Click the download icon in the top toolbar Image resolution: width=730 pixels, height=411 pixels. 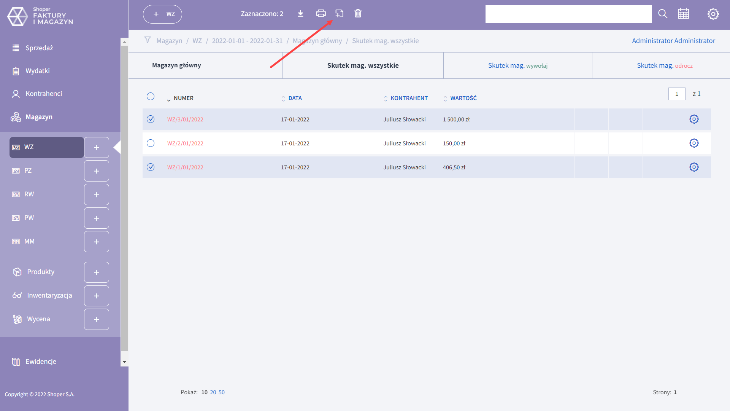tap(300, 14)
